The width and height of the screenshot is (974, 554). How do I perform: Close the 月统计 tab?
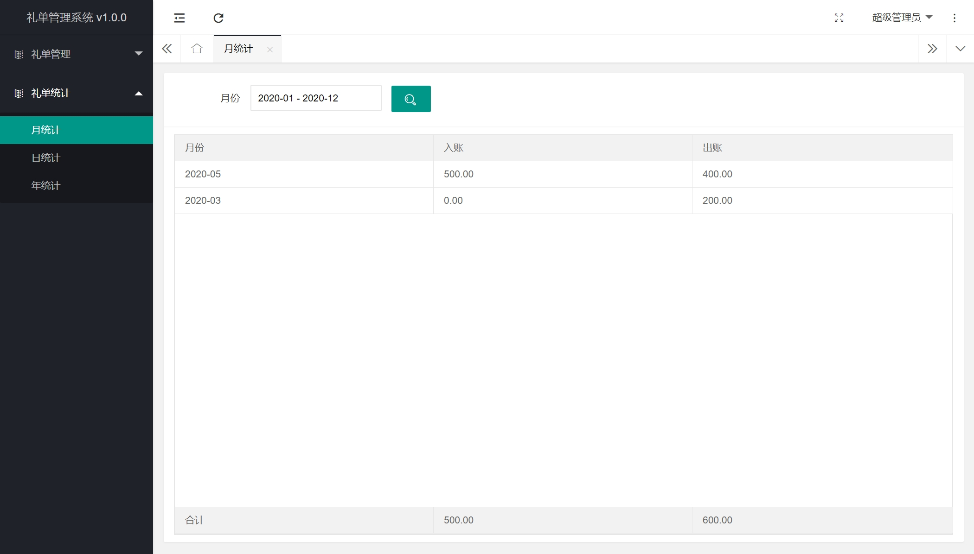[270, 50]
